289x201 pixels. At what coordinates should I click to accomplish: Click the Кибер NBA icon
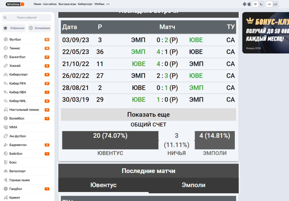click(x=6, y=92)
